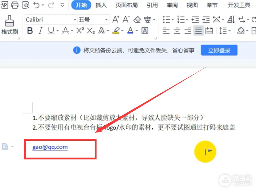Open Print Preview icon
This screenshot has width=256, height=191.
(26, 5)
